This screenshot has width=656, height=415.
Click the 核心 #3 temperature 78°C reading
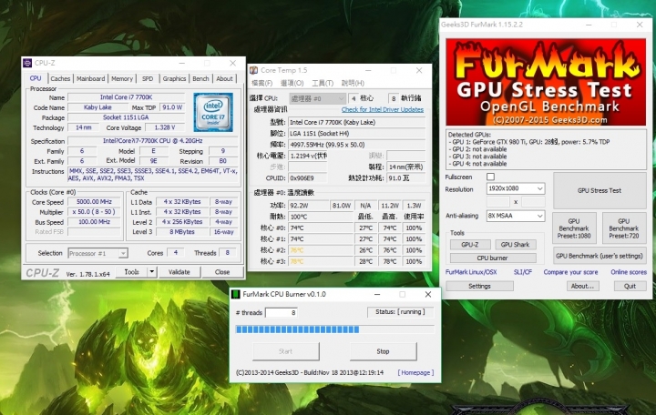click(321, 261)
